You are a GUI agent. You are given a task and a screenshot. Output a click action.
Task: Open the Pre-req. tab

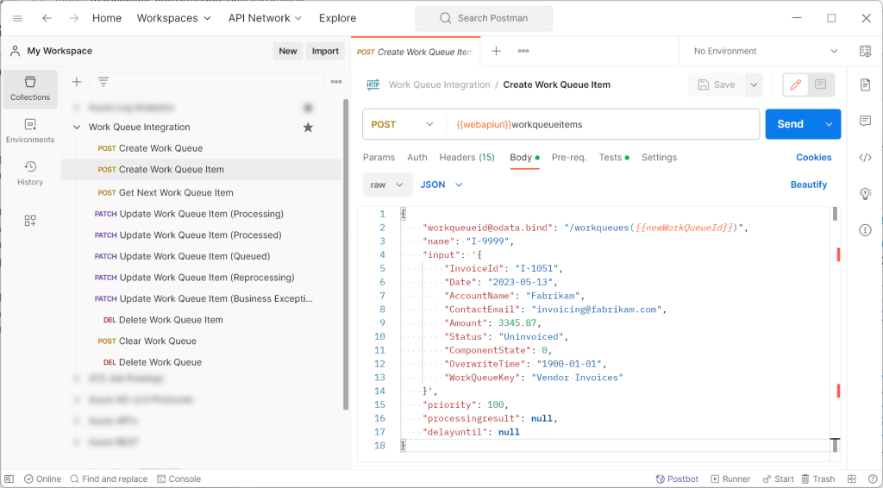coord(569,158)
